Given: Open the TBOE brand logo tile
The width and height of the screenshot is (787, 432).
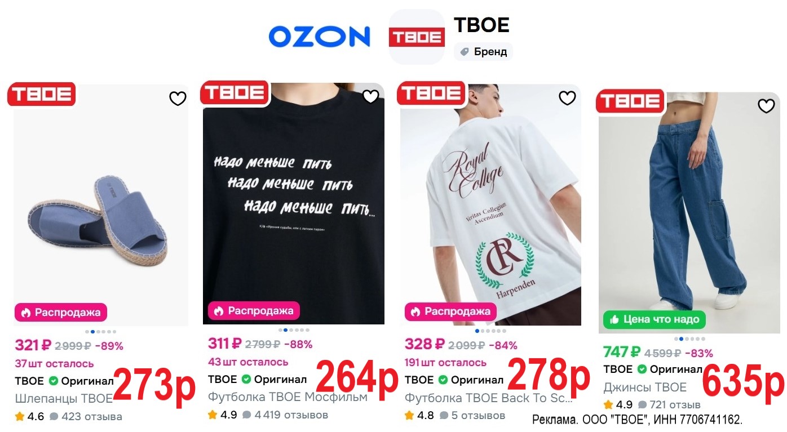Looking at the screenshot, I should [x=417, y=37].
